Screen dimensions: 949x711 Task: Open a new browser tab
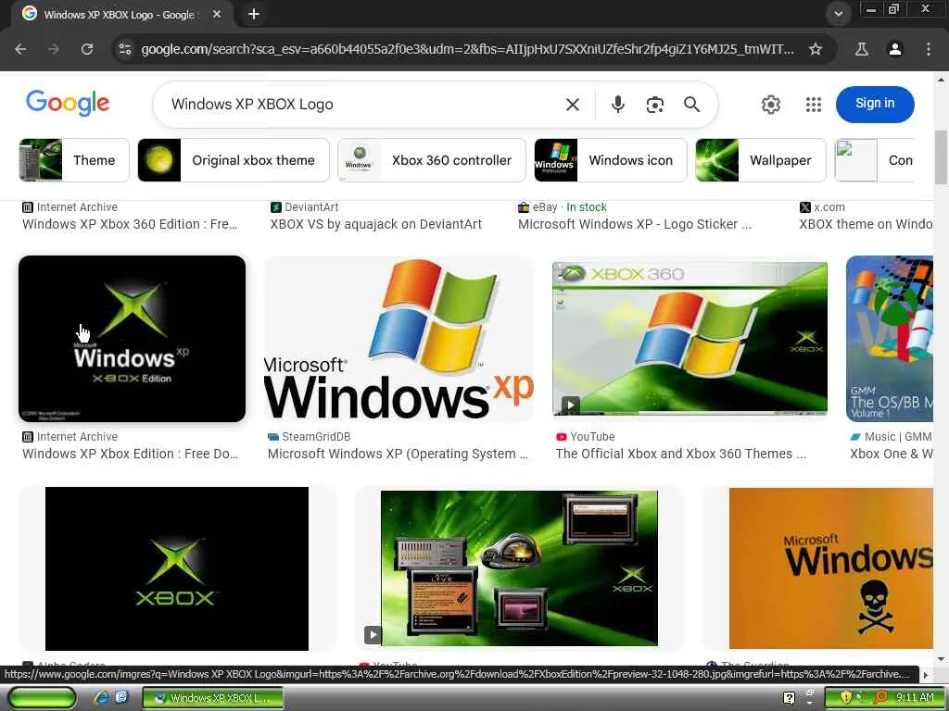(x=254, y=14)
